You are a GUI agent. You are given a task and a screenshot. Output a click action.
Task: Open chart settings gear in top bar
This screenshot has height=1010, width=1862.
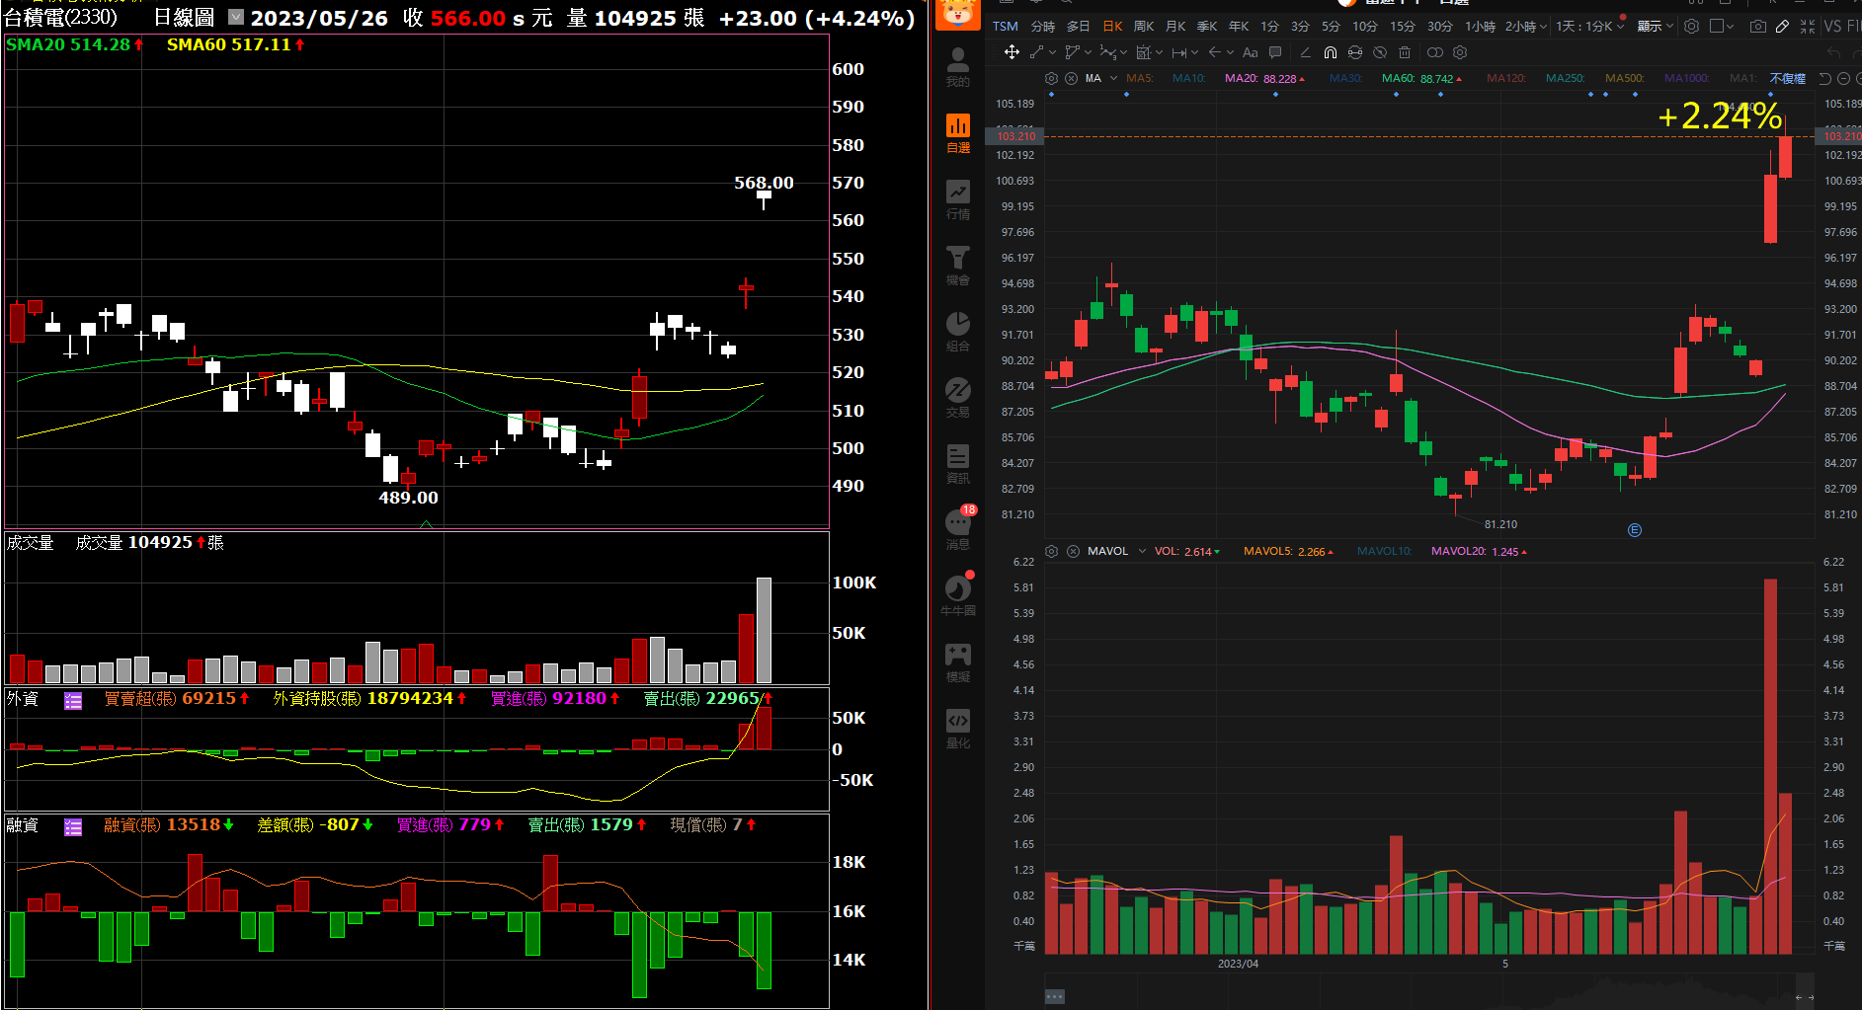click(x=1691, y=27)
